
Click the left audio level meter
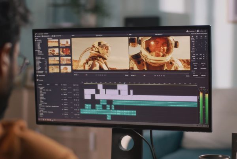(201, 108)
